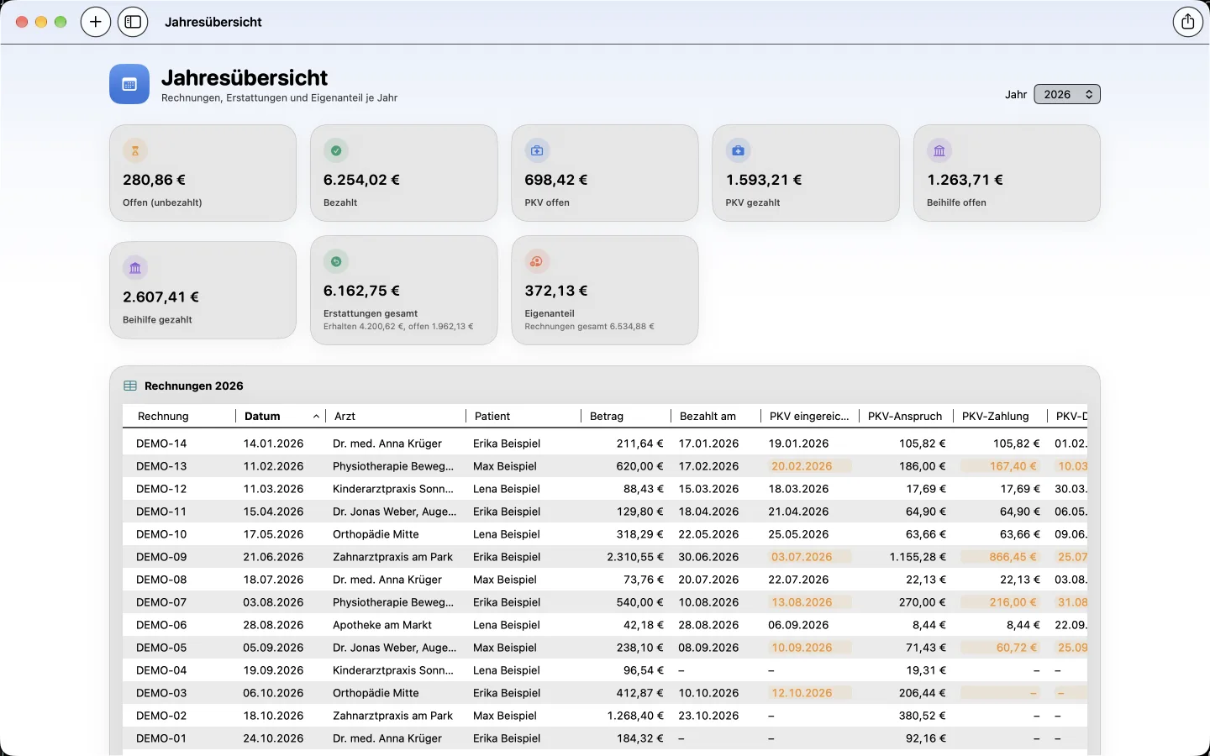Image resolution: width=1210 pixels, height=756 pixels.
Task: Click PKV-Anspruch value 380,52 €
Action: [x=923, y=716]
